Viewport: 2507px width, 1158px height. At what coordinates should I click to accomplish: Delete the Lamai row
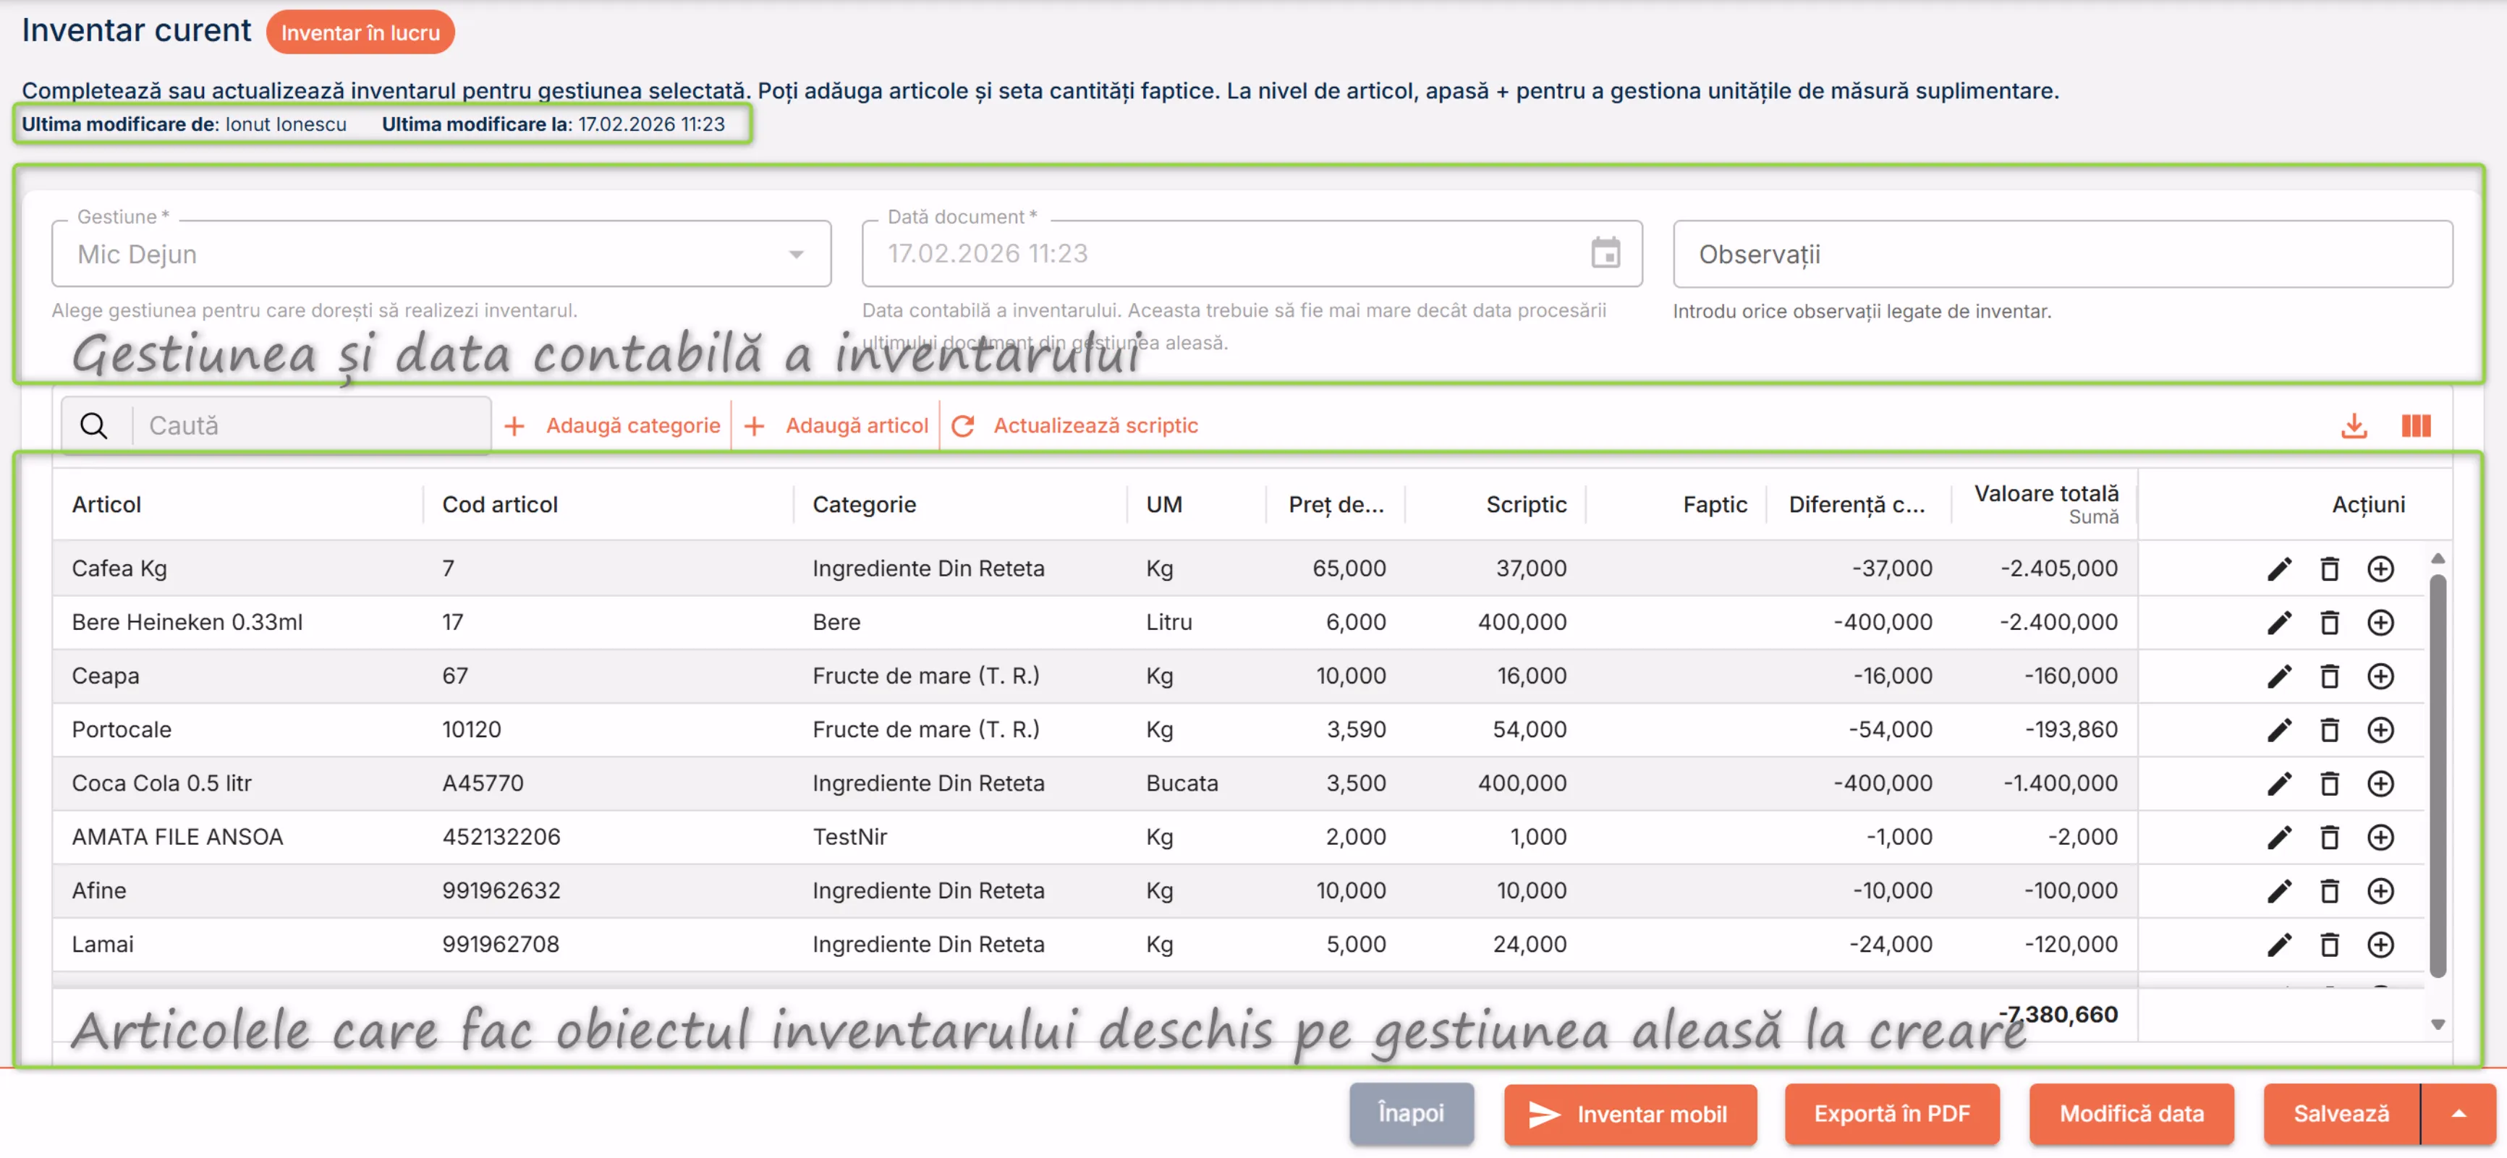coord(2329,944)
